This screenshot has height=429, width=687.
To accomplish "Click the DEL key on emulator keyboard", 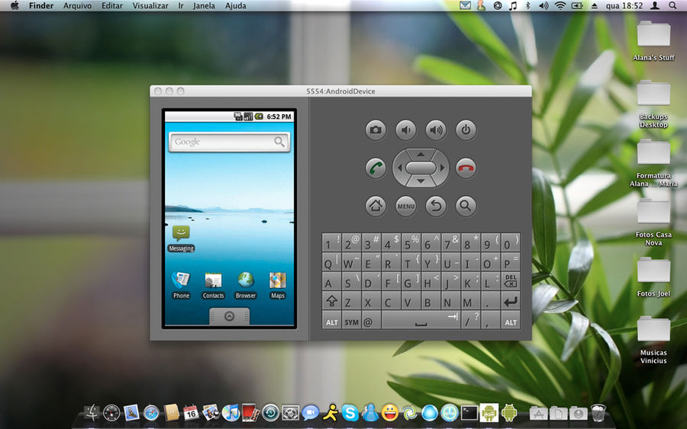I will (x=511, y=282).
